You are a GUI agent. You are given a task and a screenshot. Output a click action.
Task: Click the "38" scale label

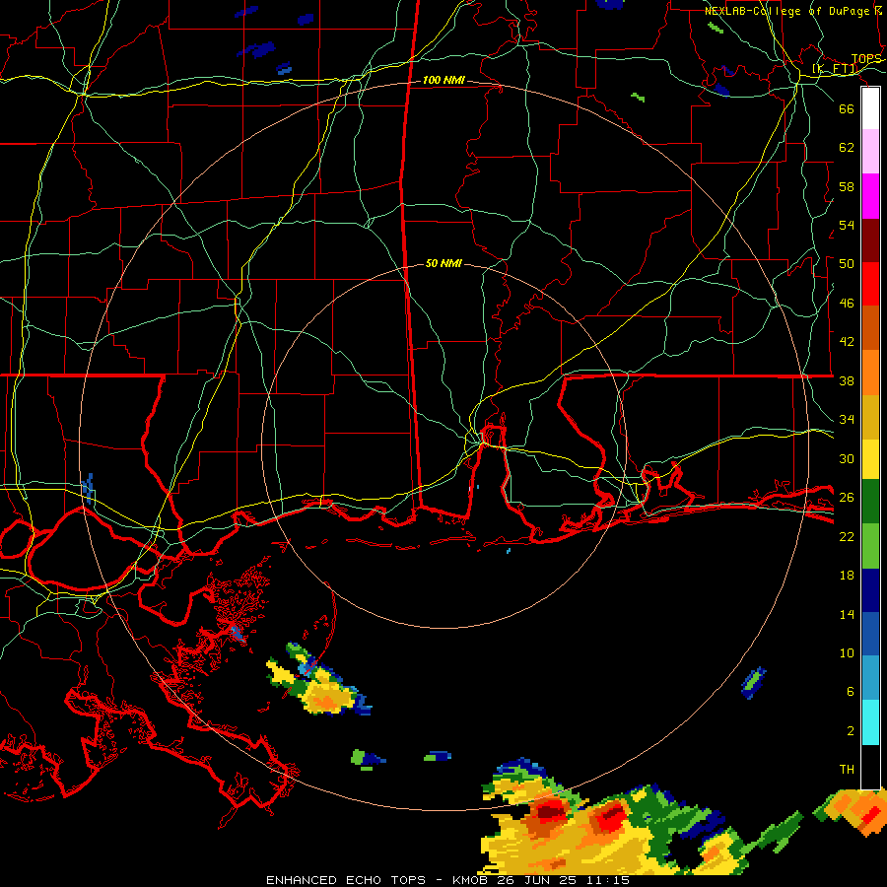coord(847,380)
